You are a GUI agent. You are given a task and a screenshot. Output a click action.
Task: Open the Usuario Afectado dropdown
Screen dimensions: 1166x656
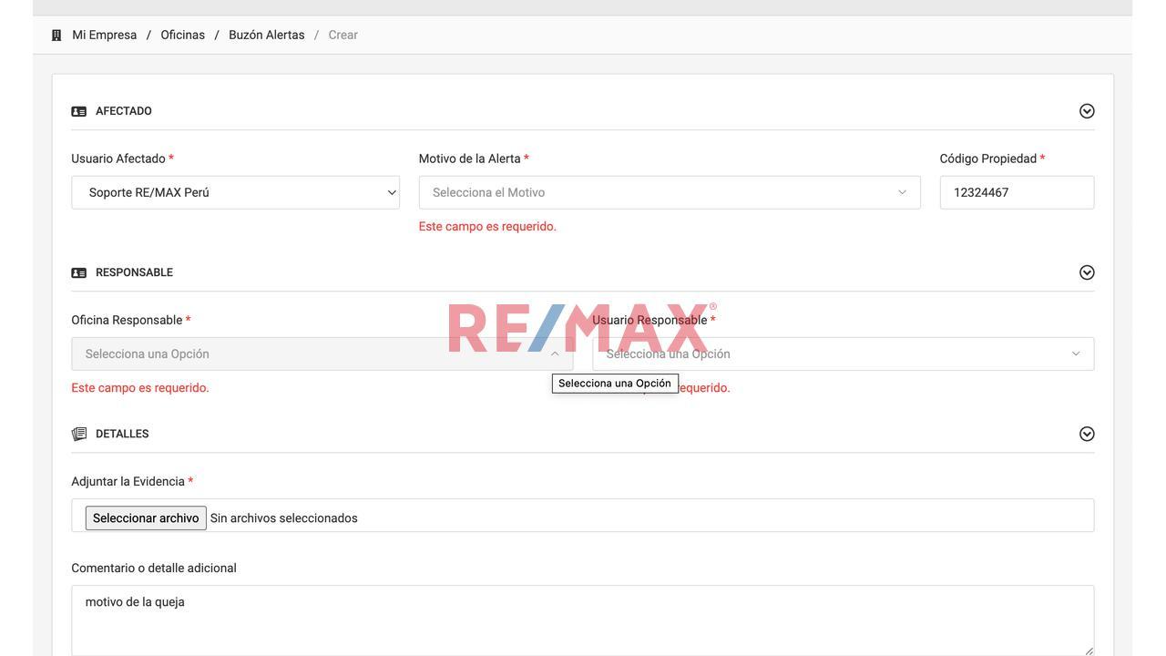[236, 192]
